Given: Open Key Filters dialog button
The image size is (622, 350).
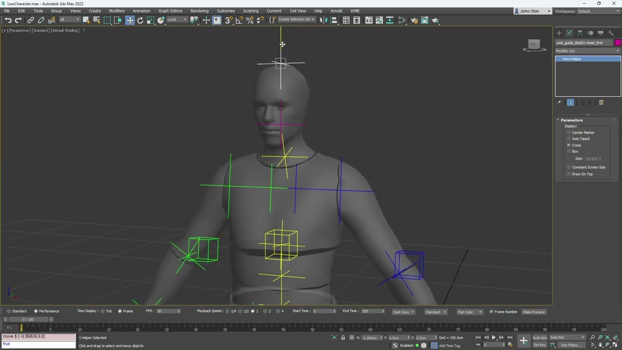Looking at the screenshot, I should (x=570, y=345).
